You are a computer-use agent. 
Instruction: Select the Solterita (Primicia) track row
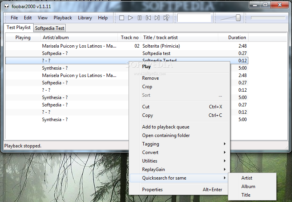(x=127, y=46)
